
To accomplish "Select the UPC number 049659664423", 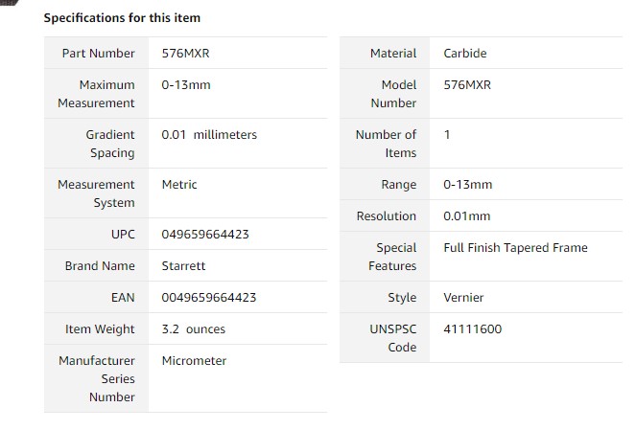I will coord(205,234).
